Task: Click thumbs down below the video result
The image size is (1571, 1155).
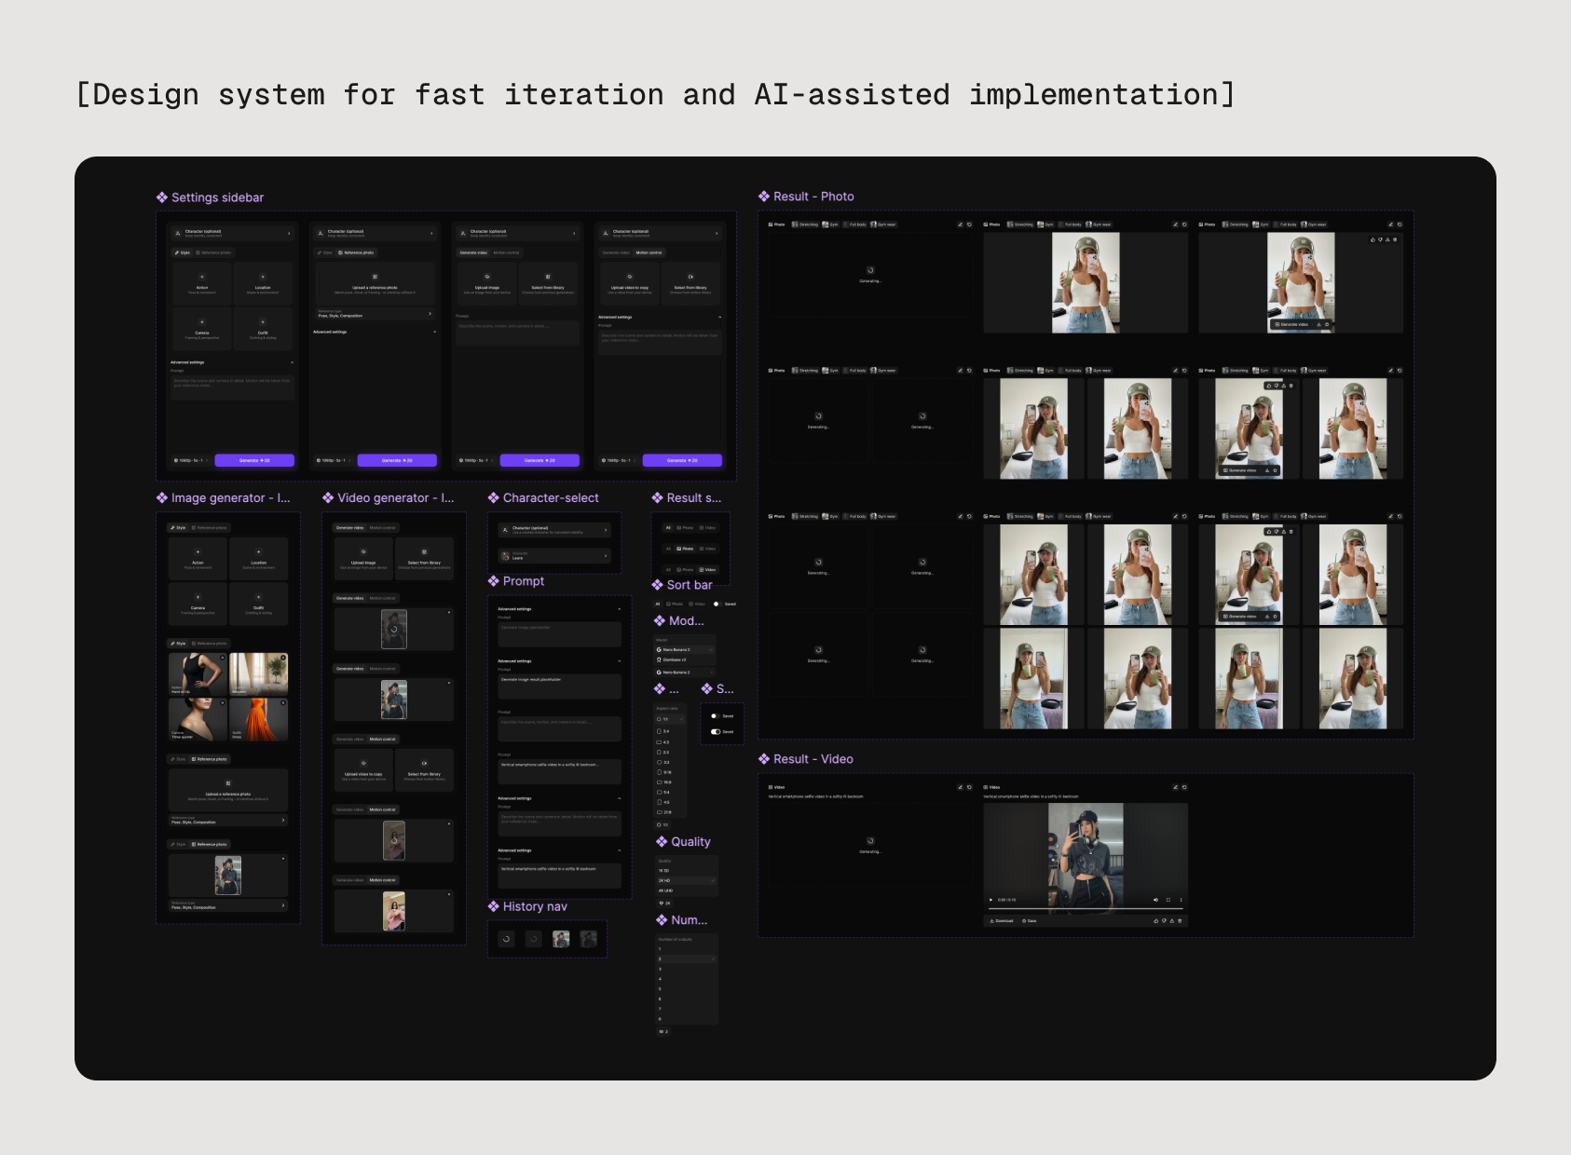Action: tap(1164, 921)
